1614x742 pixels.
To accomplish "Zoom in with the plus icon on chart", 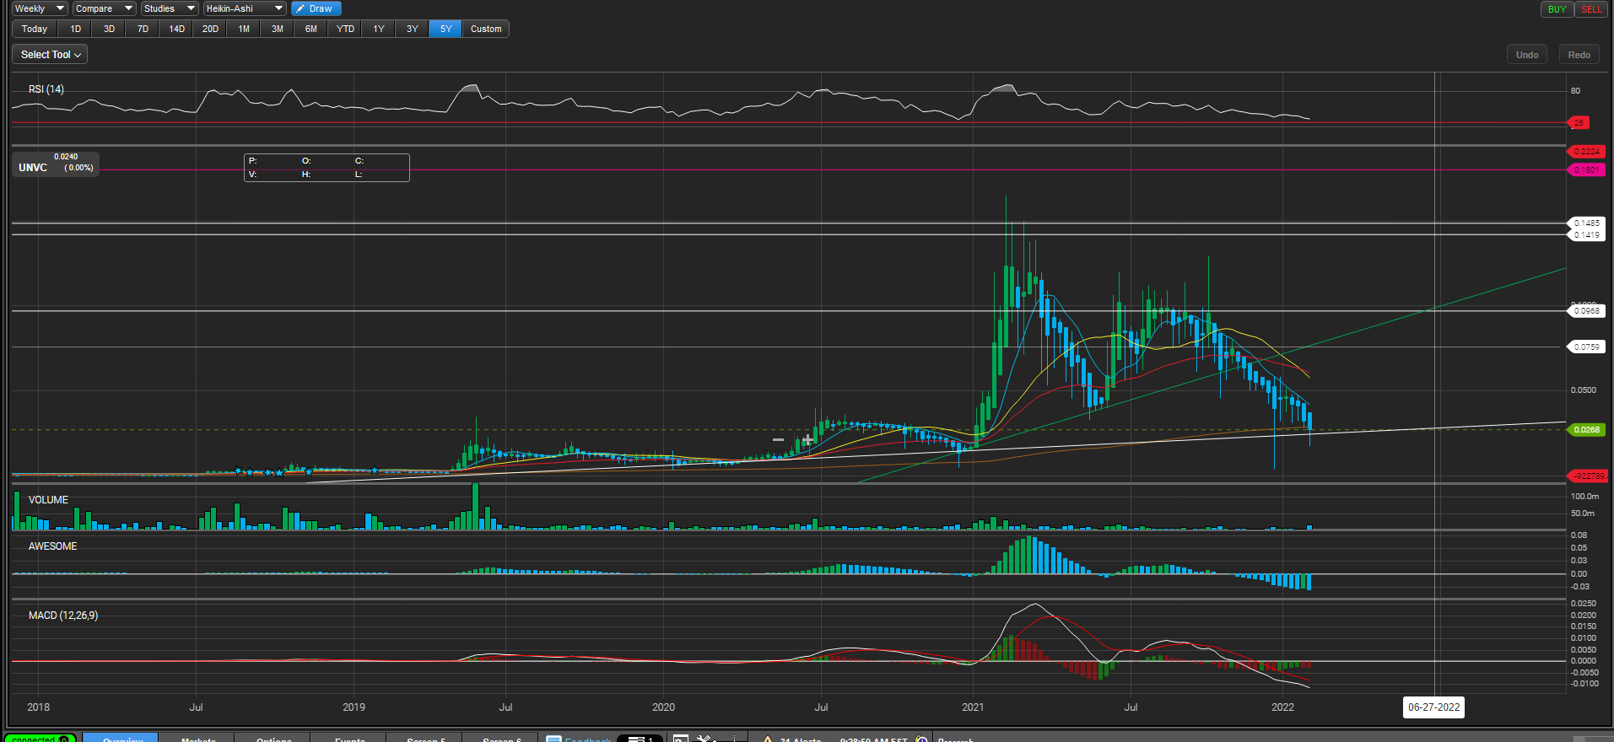I will click(x=807, y=440).
